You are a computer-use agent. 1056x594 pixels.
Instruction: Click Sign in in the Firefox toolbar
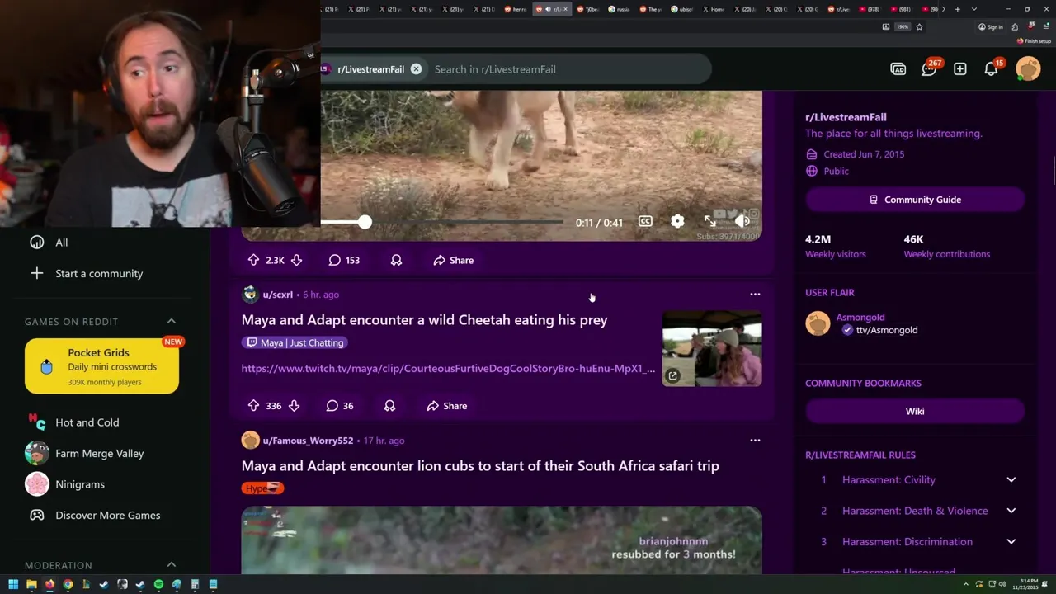click(991, 26)
